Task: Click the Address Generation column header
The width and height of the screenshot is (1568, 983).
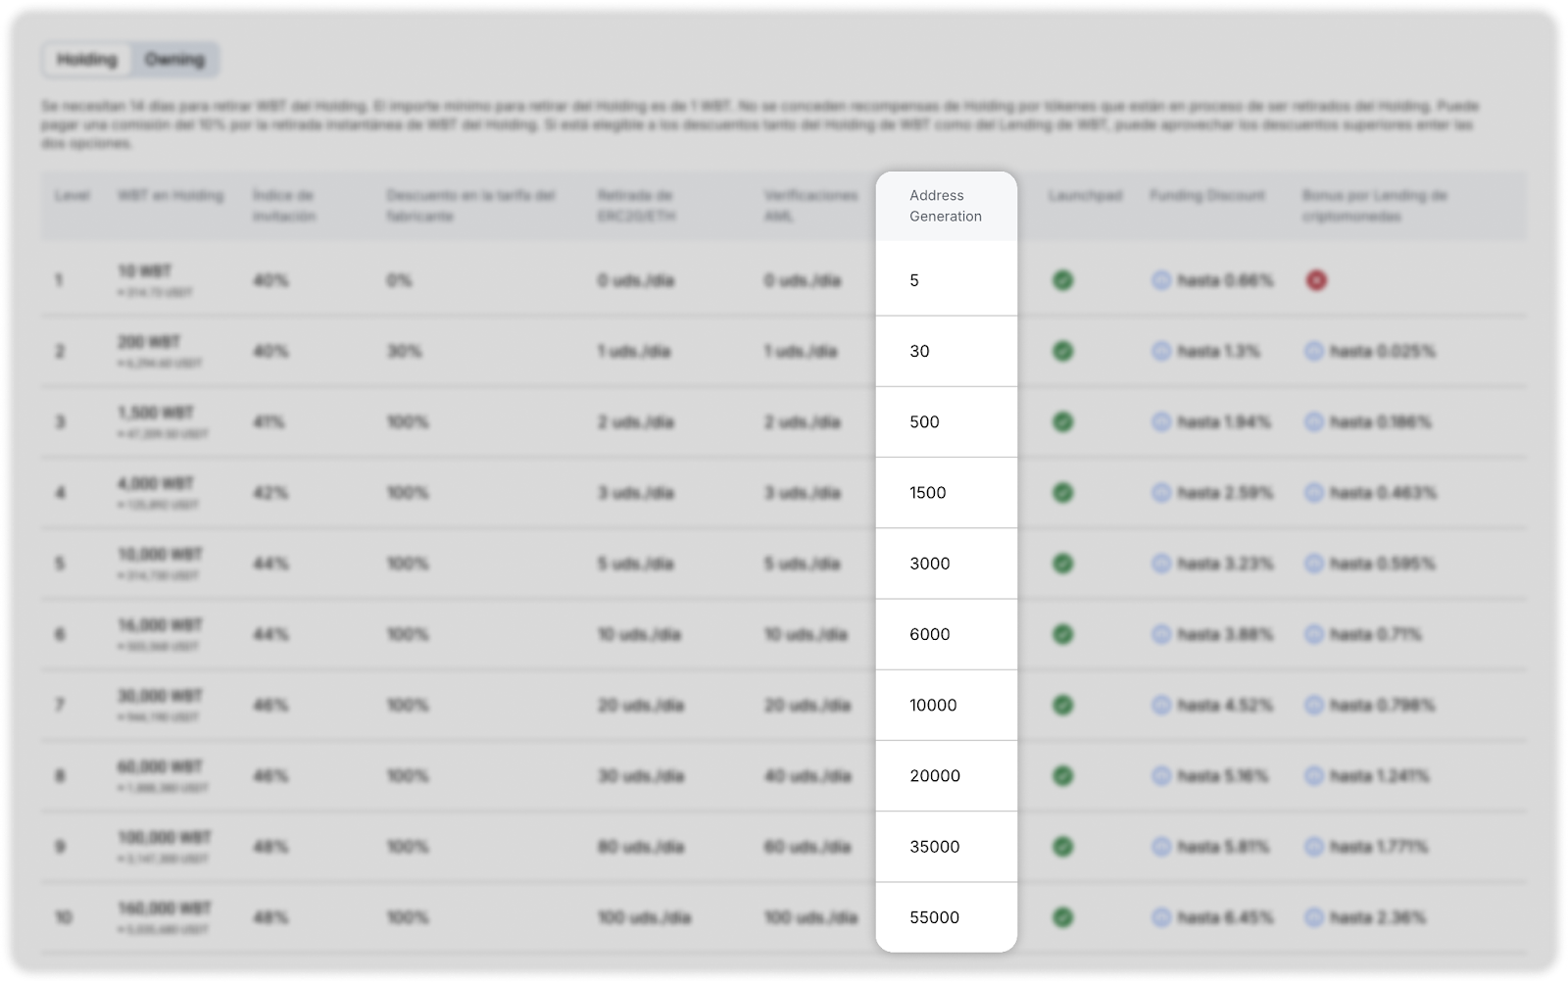Action: [945, 206]
